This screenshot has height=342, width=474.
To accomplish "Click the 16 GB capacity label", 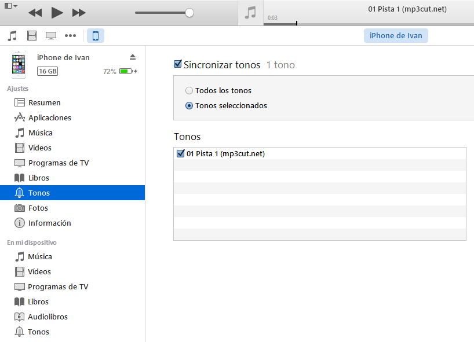I will (48, 71).
